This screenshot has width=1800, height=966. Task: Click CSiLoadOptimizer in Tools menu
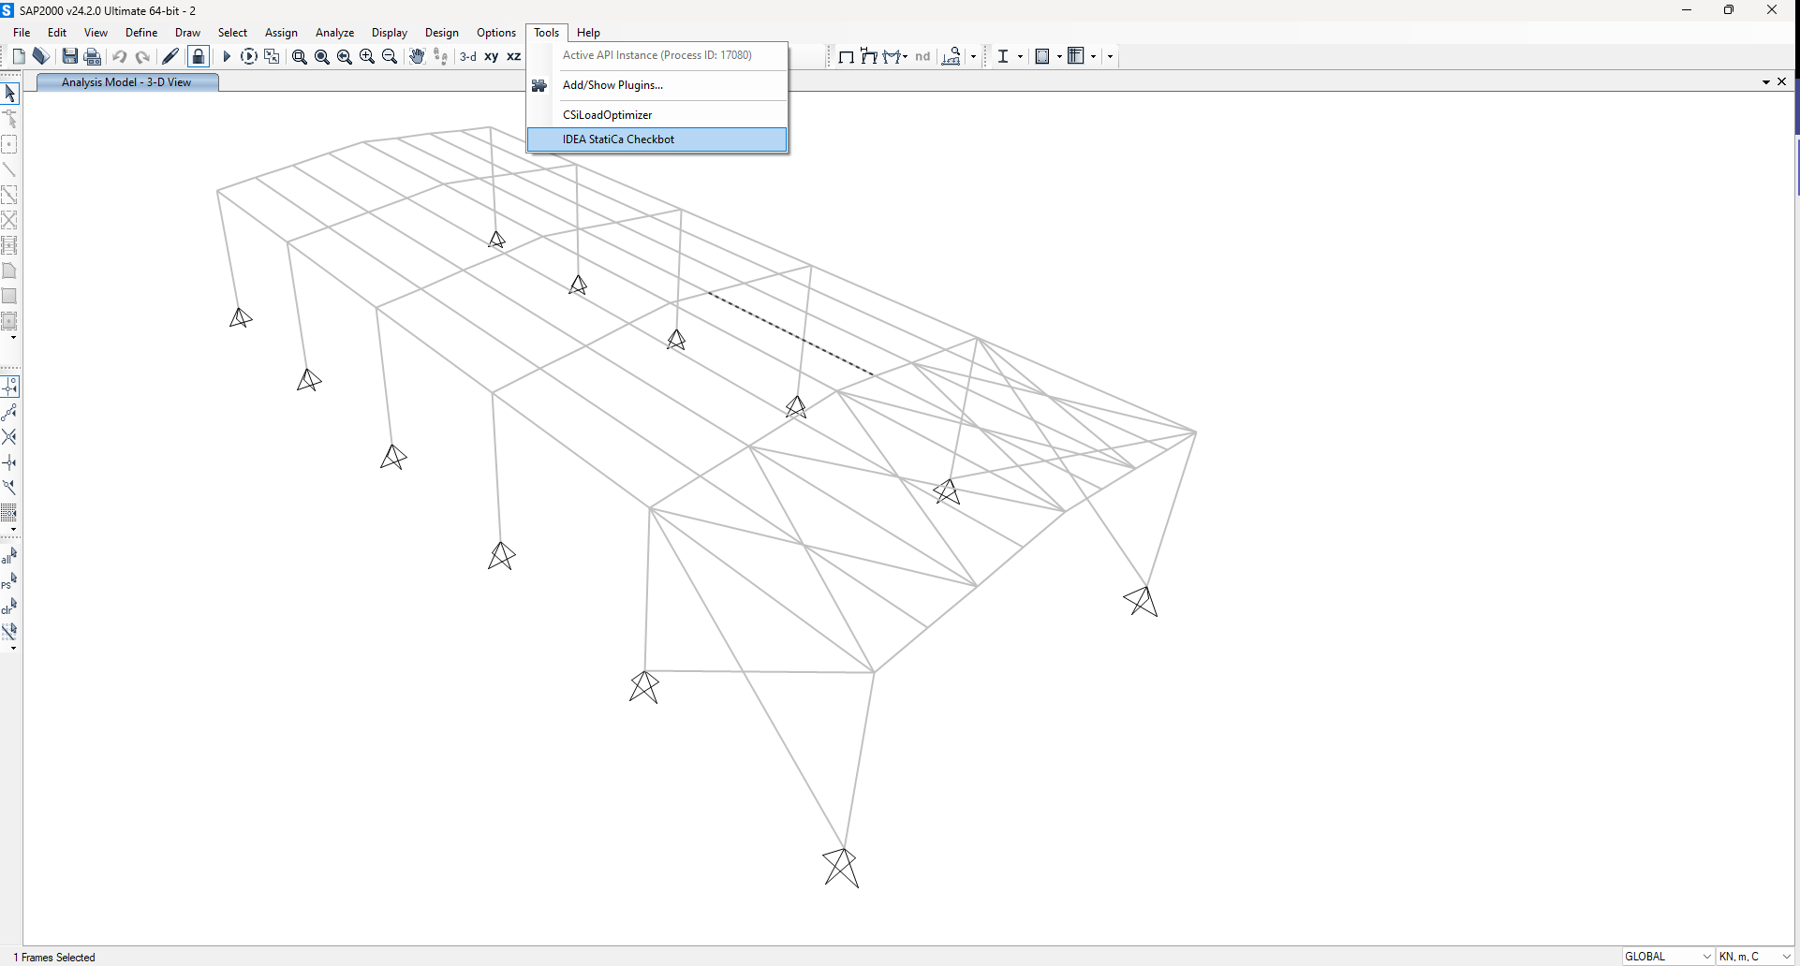point(607,115)
